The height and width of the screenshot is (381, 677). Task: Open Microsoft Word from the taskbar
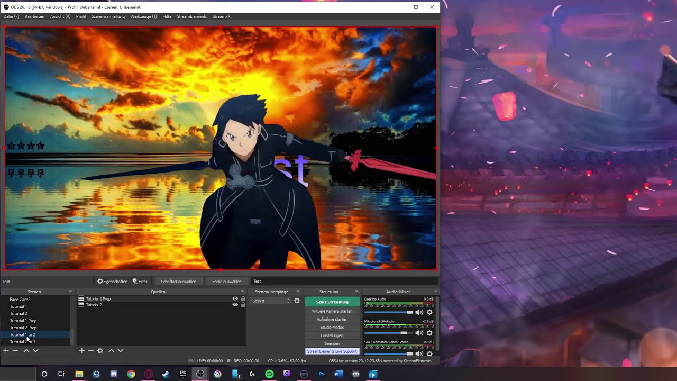[338, 374]
